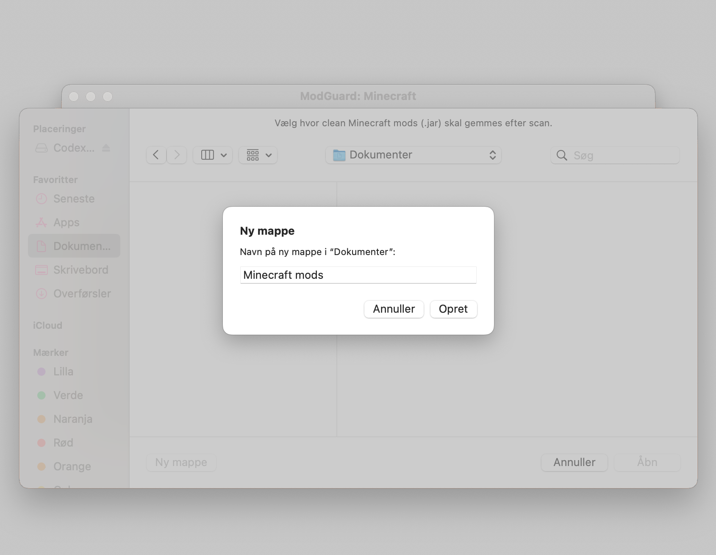
Task: Select the Lilla tag
Action: [74, 372]
